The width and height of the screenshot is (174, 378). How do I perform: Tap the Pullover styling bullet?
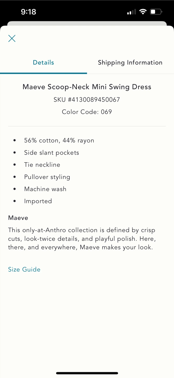click(47, 177)
